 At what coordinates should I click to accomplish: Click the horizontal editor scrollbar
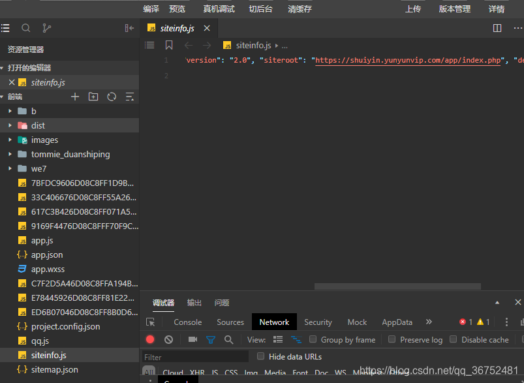click(x=397, y=286)
